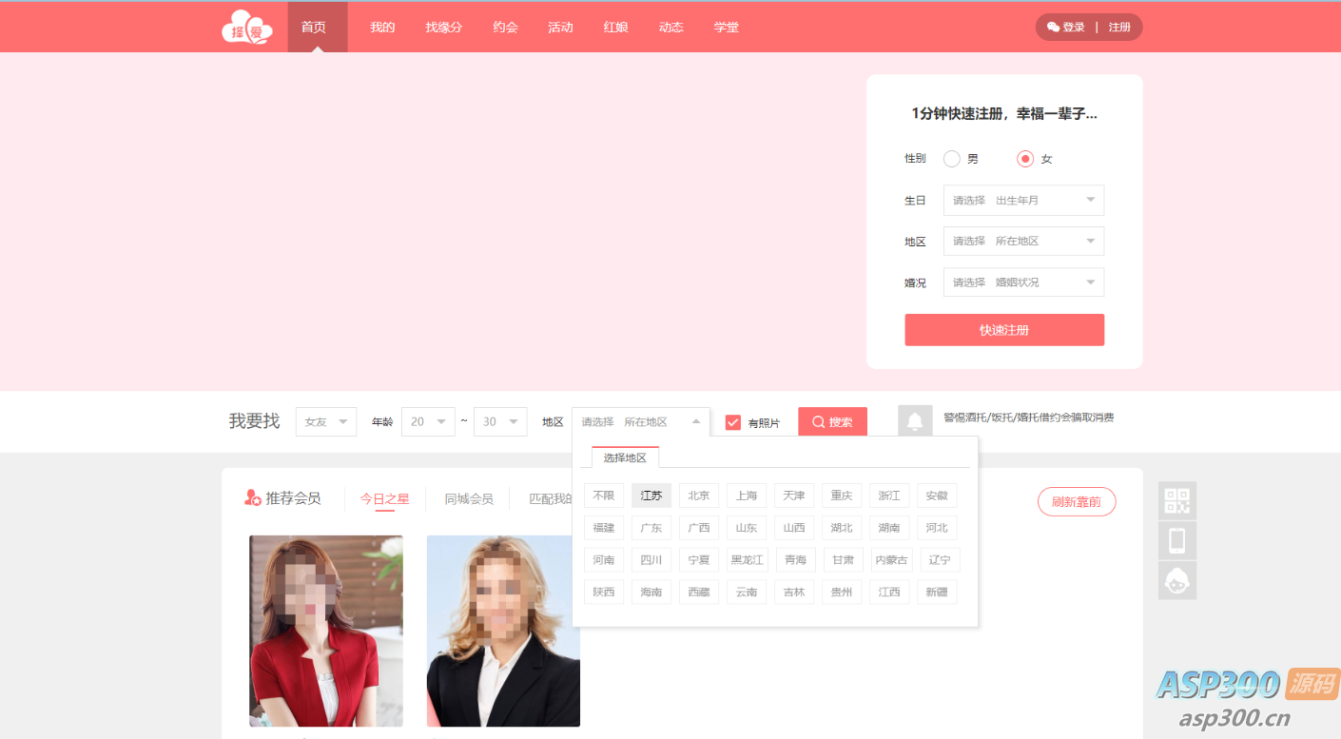Click the notification bell icon

[914, 420]
